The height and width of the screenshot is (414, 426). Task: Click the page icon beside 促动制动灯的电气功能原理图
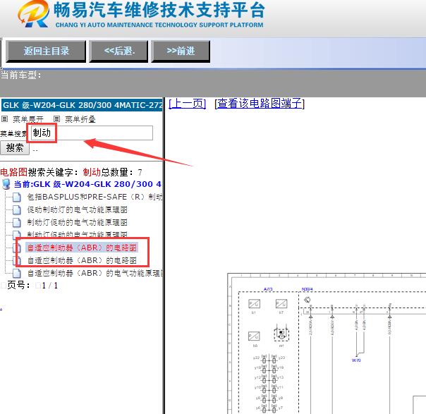(16, 210)
